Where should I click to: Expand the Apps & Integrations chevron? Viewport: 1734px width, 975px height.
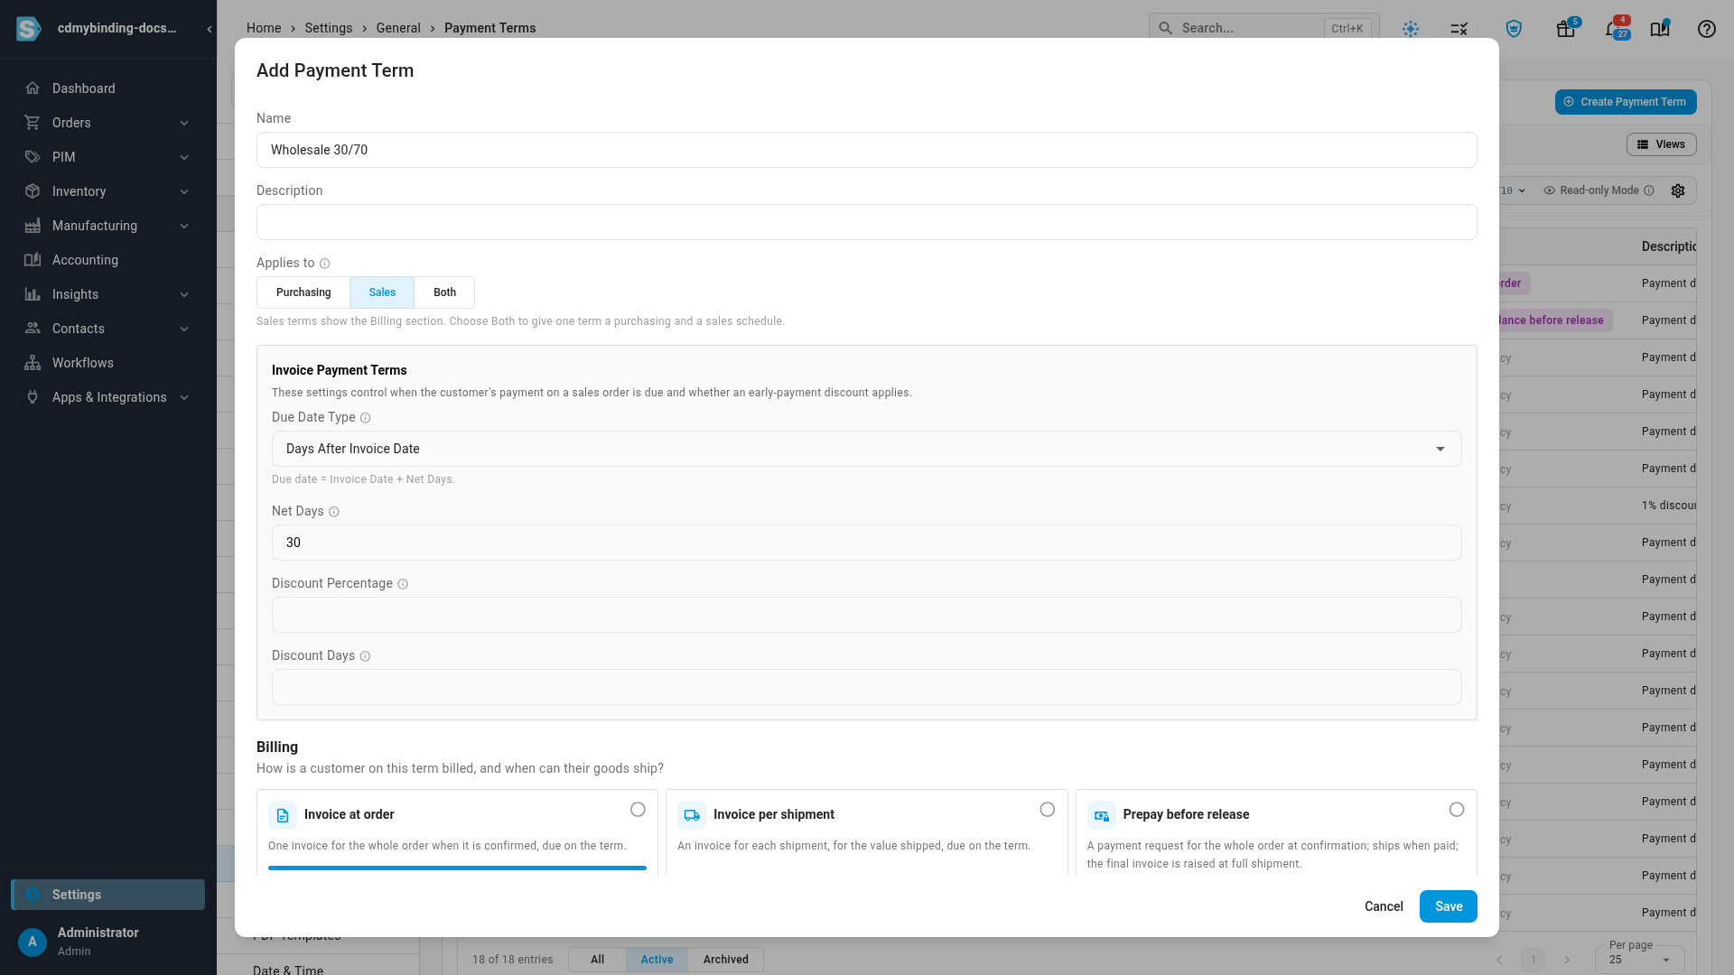184,397
